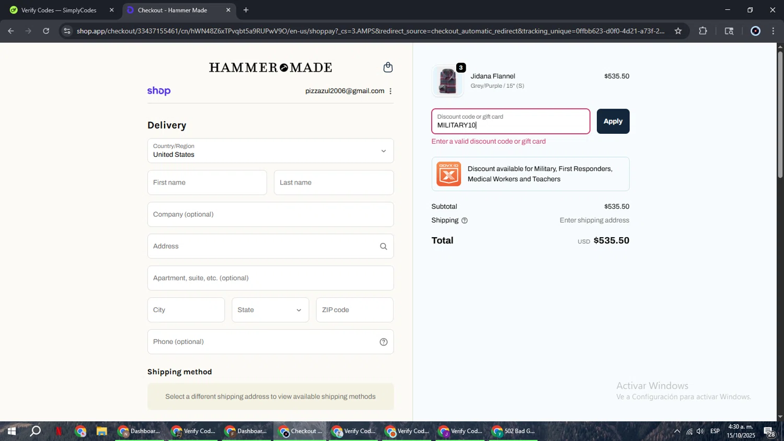Focus the Company (optional) field
Viewport: 784px width, 441px height.
(270, 214)
